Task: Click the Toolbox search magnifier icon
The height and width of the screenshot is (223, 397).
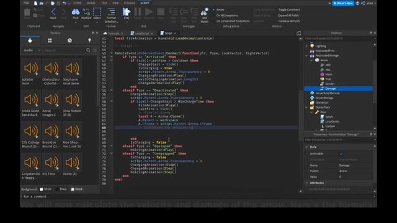Action: coord(88,50)
